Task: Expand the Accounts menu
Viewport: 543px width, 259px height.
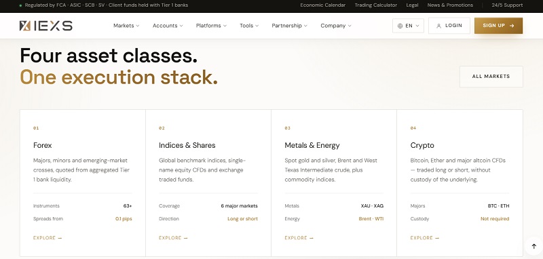Action: coord(168,26)
